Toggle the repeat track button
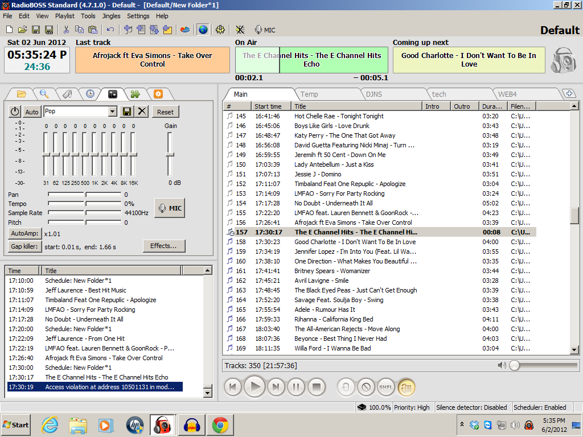The height and width of the screenshot is (437, 583). pos(346,387)
